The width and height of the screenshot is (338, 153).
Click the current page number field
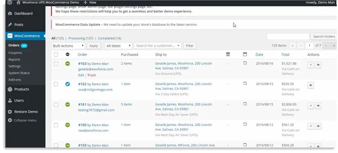(310, 46)
